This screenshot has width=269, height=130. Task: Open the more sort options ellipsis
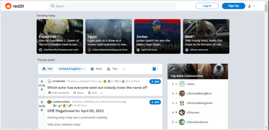(x=123, y=69)
